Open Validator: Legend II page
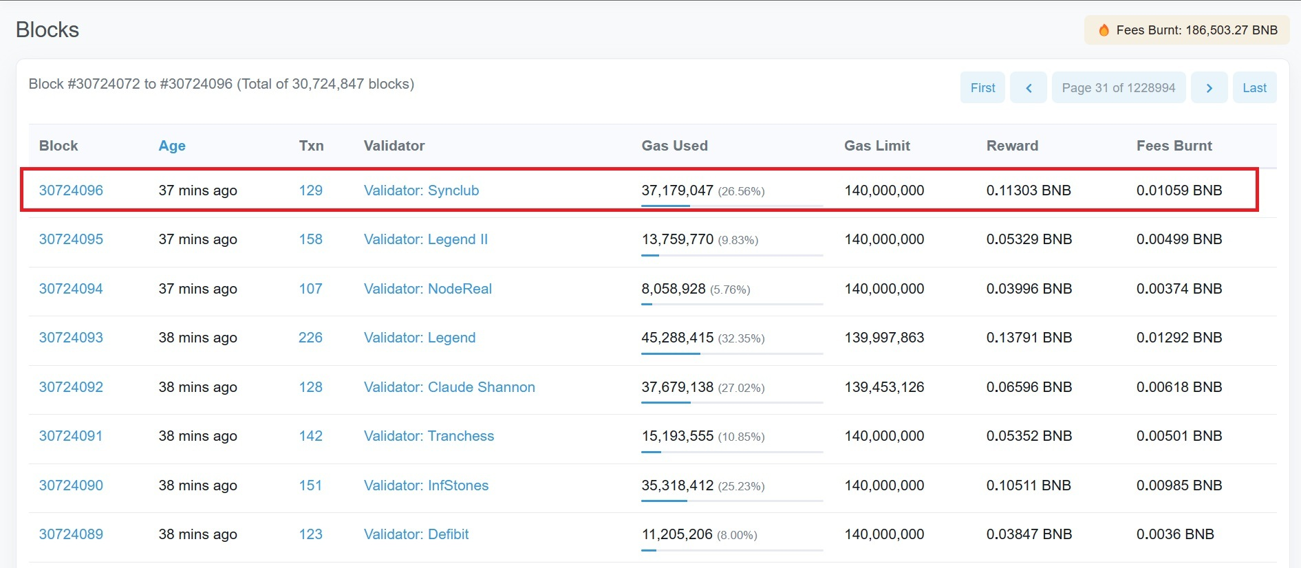Viewport: 1301px width, 568px height. 425,239
